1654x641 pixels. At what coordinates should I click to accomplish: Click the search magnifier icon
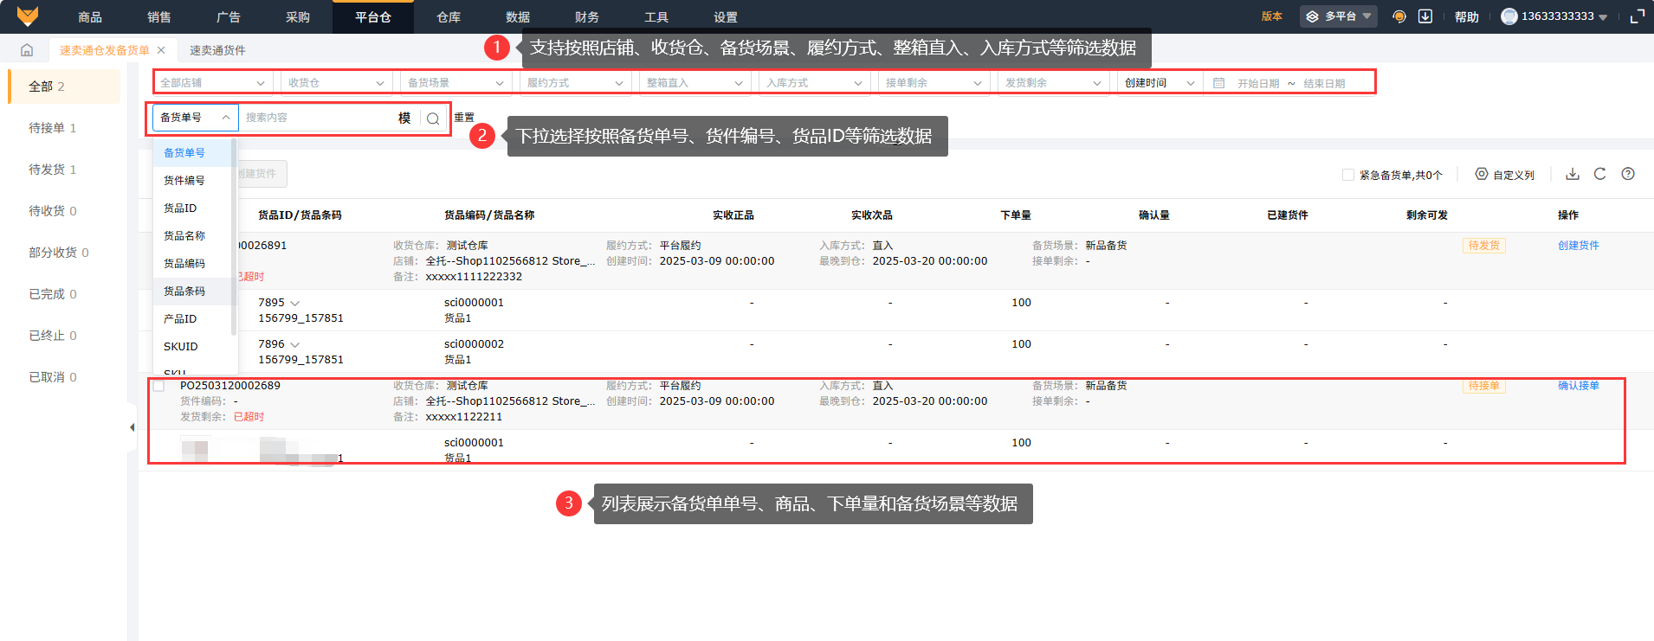click(x=433, y=119)
